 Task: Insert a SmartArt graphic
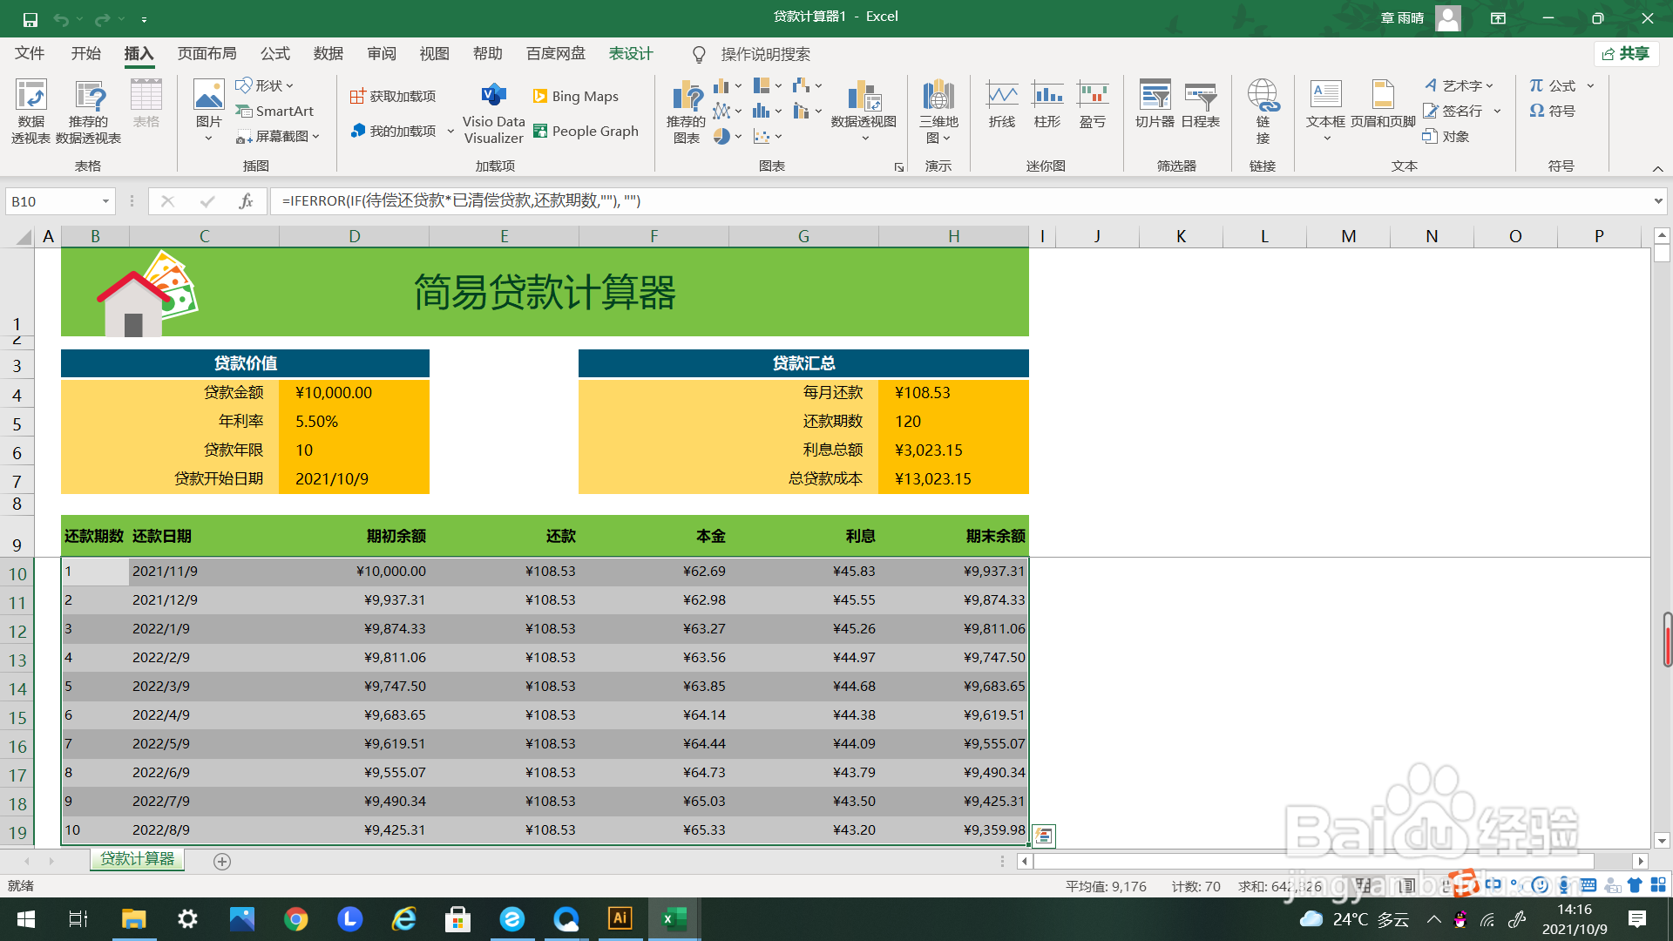274,111
